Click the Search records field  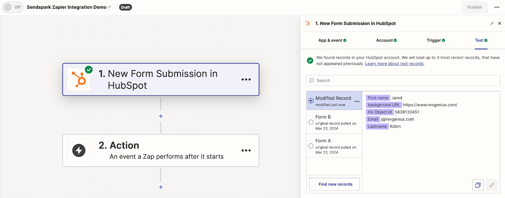tap(403, 81)
